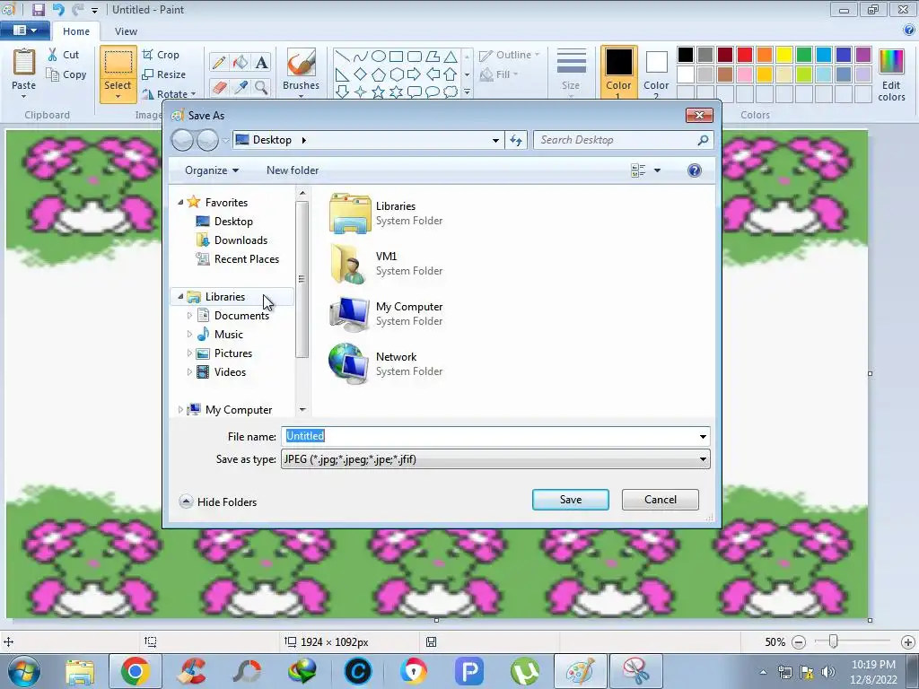Screen dimensions: 919x689
Task: Choose the Rectangle shape
Action: click(397, 57)
